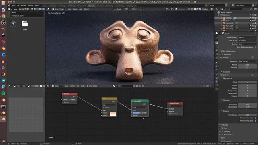The image size is (258, 145).
Task: Open LibreOffice Writer from the dock
Action: 3,10
